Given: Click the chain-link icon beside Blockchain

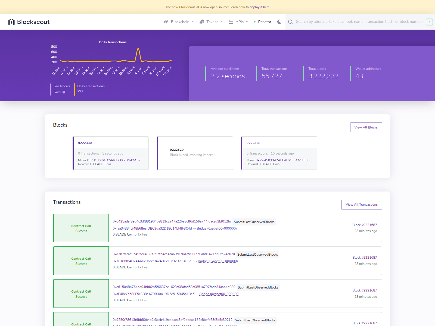Looking at the screenshot, I should pos(166,22).
